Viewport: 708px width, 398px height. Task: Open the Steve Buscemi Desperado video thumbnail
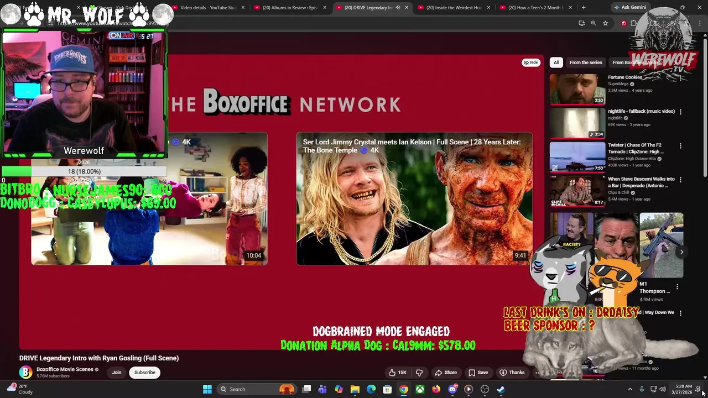point(577,191)
